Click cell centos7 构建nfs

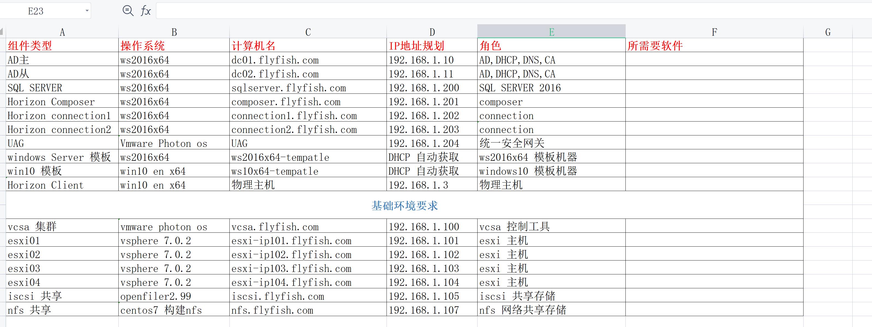point(174,309)
